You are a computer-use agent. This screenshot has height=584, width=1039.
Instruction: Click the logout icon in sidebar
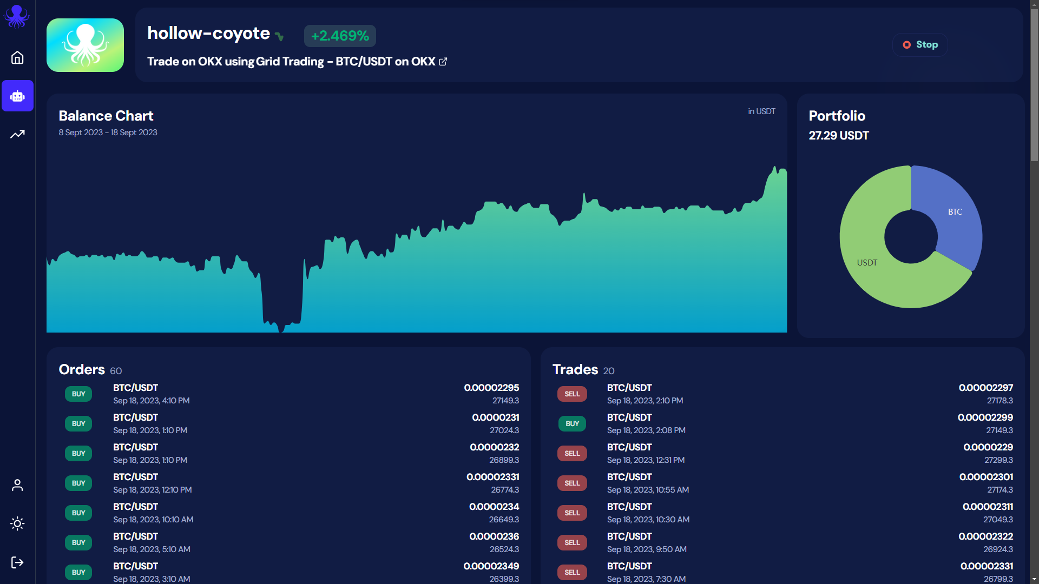(17, 562)
